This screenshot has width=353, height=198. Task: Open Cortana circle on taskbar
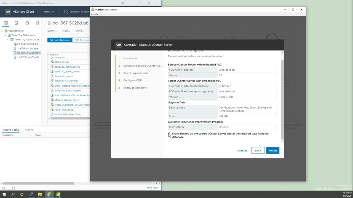(x=22, y=194)
